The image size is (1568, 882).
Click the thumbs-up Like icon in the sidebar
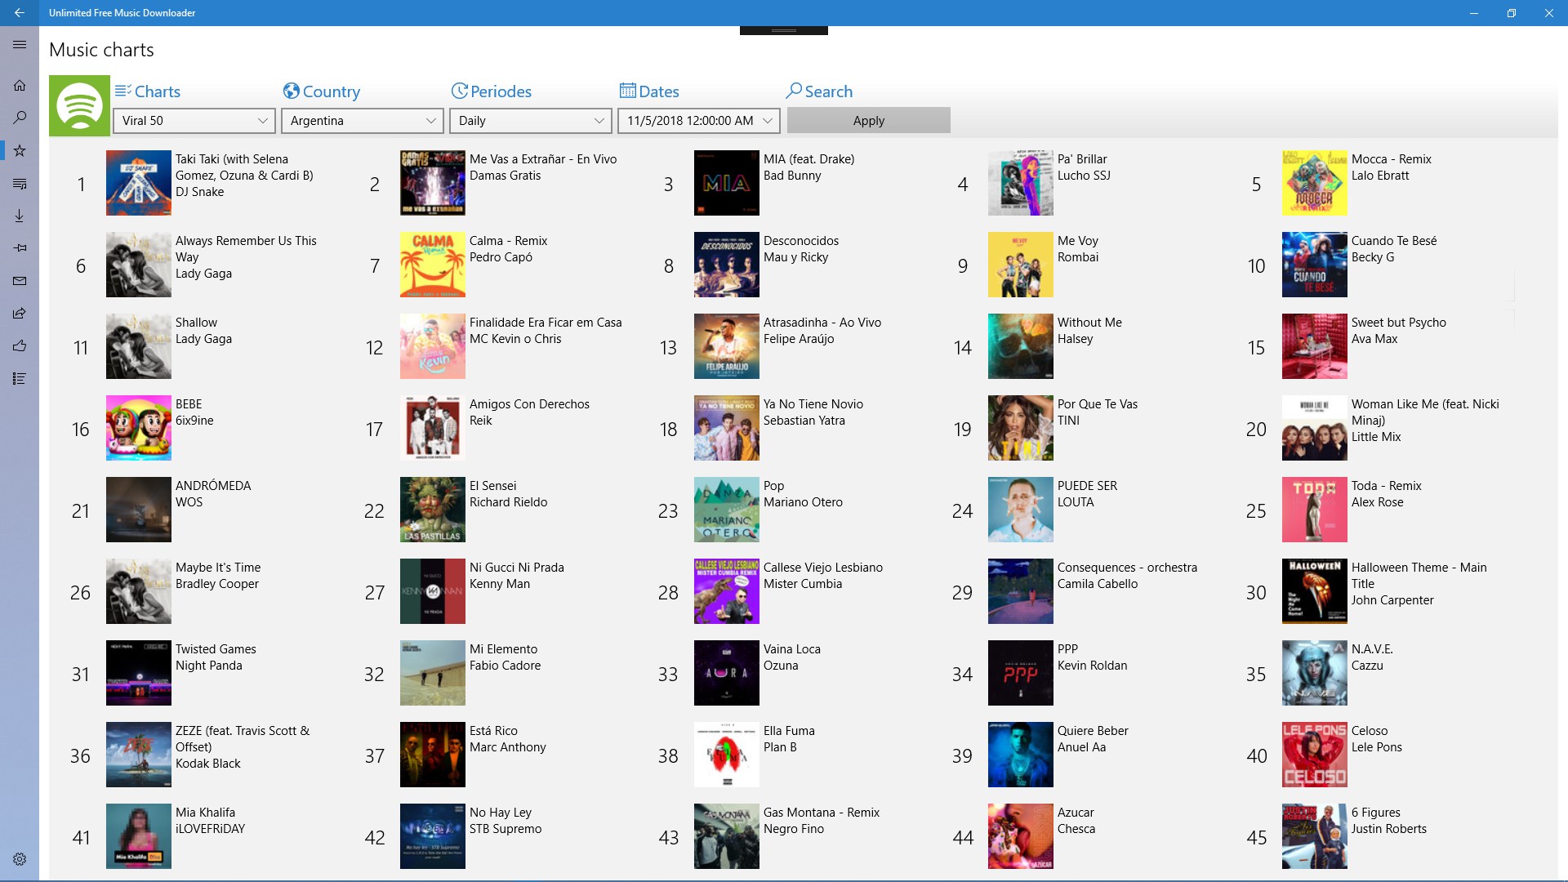coord(19,345)
